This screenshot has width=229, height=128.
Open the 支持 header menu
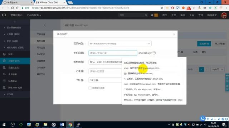[200, 15]
